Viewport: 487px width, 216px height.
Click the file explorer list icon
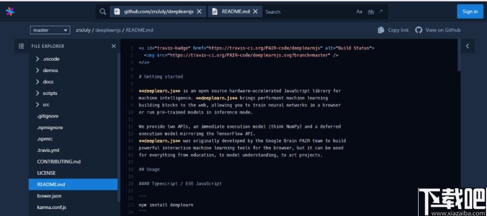click(x=21, y=46)
